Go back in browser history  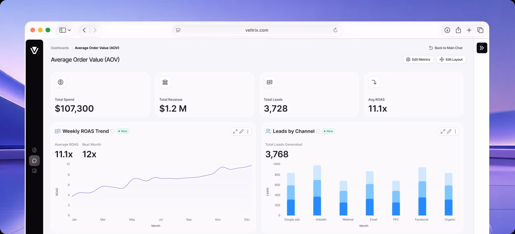tap(84, 30)
